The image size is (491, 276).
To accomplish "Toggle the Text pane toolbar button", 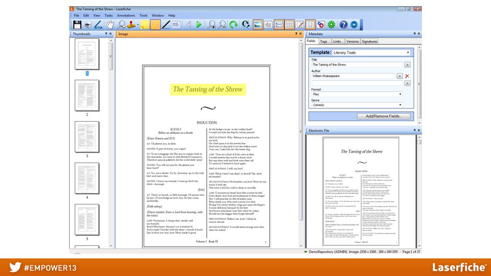I will click(268, 25).
